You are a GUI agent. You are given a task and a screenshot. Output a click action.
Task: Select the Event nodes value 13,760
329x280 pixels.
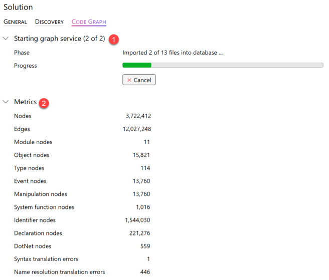(x=141, y=181)
